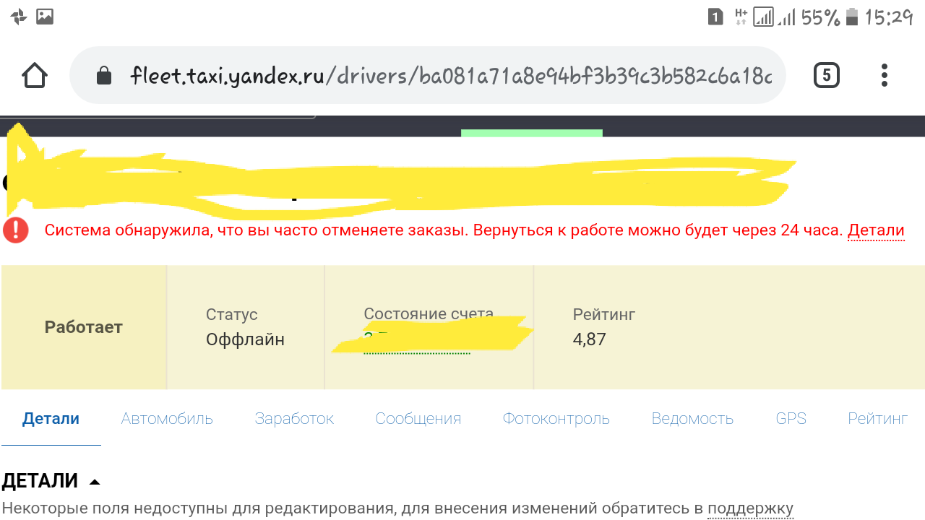Select the Детали tab
925x520 pixels.
point(51,419)
